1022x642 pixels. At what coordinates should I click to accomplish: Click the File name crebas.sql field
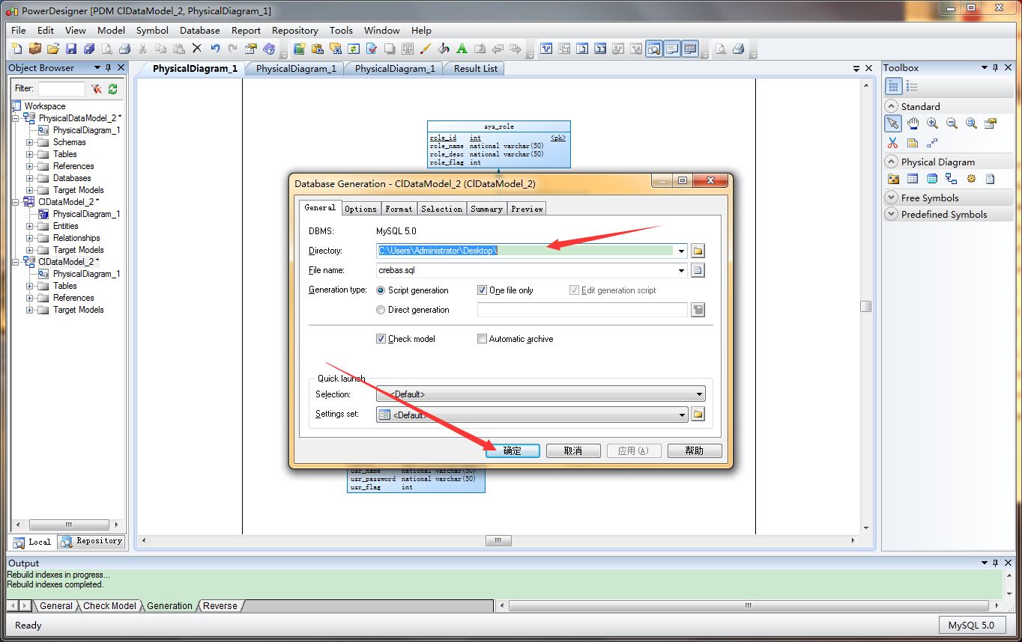point(531,270)
